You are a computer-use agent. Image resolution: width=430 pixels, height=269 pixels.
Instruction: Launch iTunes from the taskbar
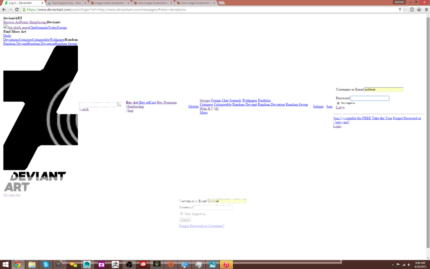(227, 265)
